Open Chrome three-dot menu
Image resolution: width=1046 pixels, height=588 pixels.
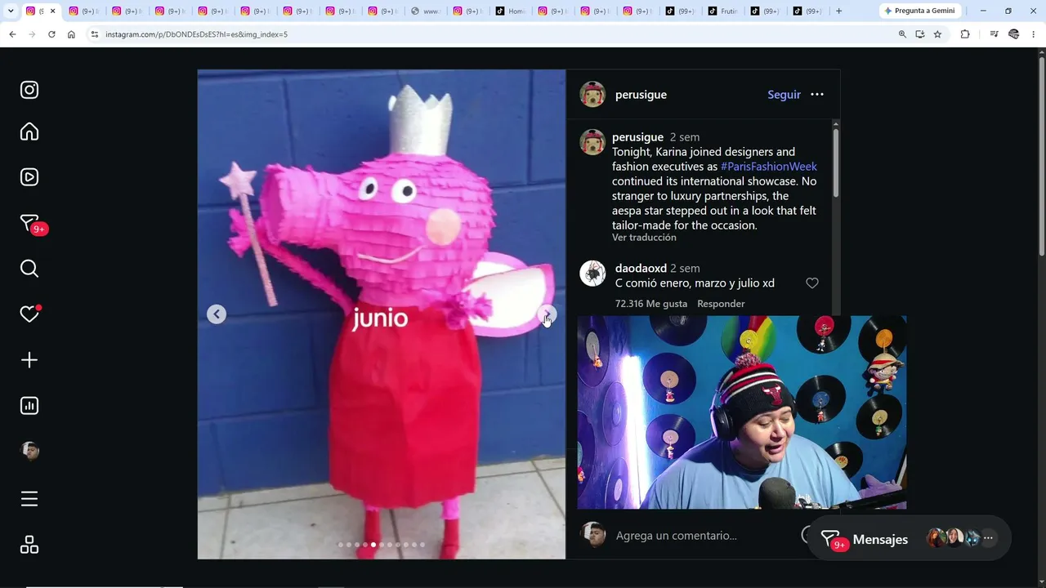(x=1034, y=34)
